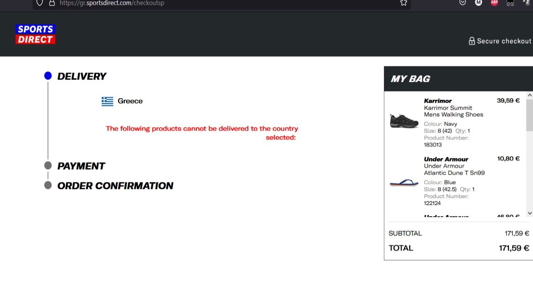Click the MY BAG header
This screenshot has height=299, width=533.
coord(410,79)
